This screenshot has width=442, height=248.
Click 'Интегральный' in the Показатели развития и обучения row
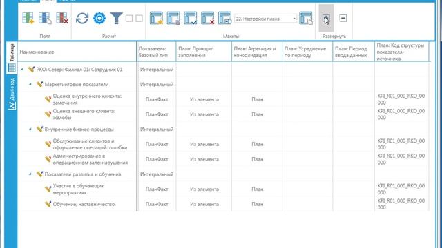[x=157, y=174]
